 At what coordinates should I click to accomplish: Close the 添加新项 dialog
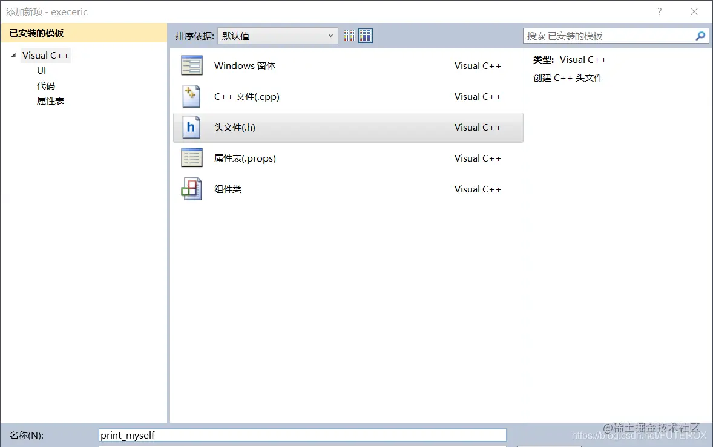coord(694,12)
